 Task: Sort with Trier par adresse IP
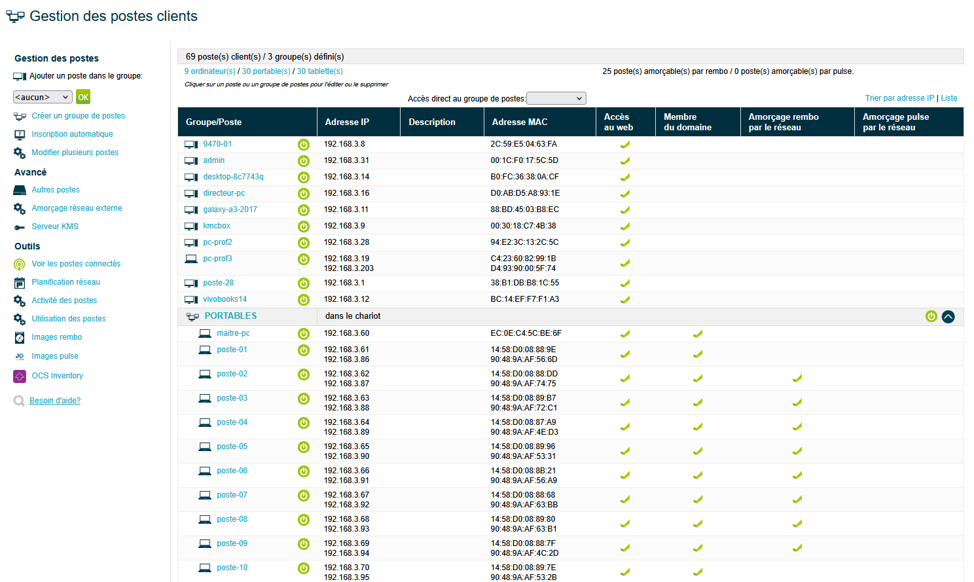pyautogui.click(x=899, y=98)
